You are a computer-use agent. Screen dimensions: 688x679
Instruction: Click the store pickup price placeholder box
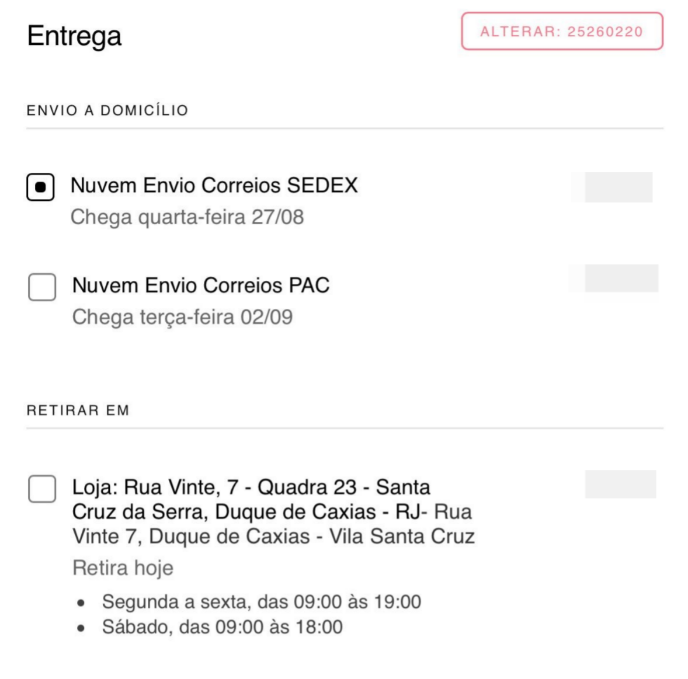620,484
